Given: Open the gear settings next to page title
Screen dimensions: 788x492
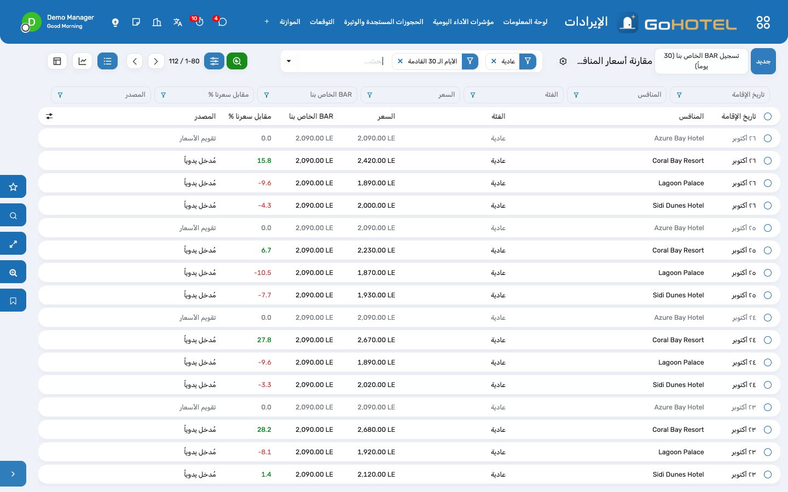Looking at the screenshot, I should [x=563, y=61].
